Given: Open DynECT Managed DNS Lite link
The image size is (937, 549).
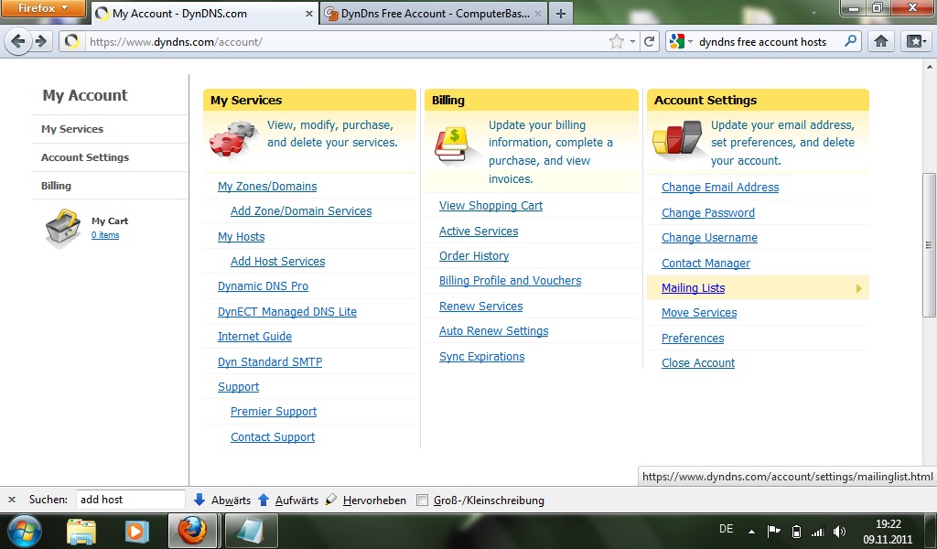Looking at the screenshot, I should [x=286, y=311].
